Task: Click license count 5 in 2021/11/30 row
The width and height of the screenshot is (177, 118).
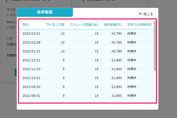Action: pyautogui.click(x=64, y=69)
